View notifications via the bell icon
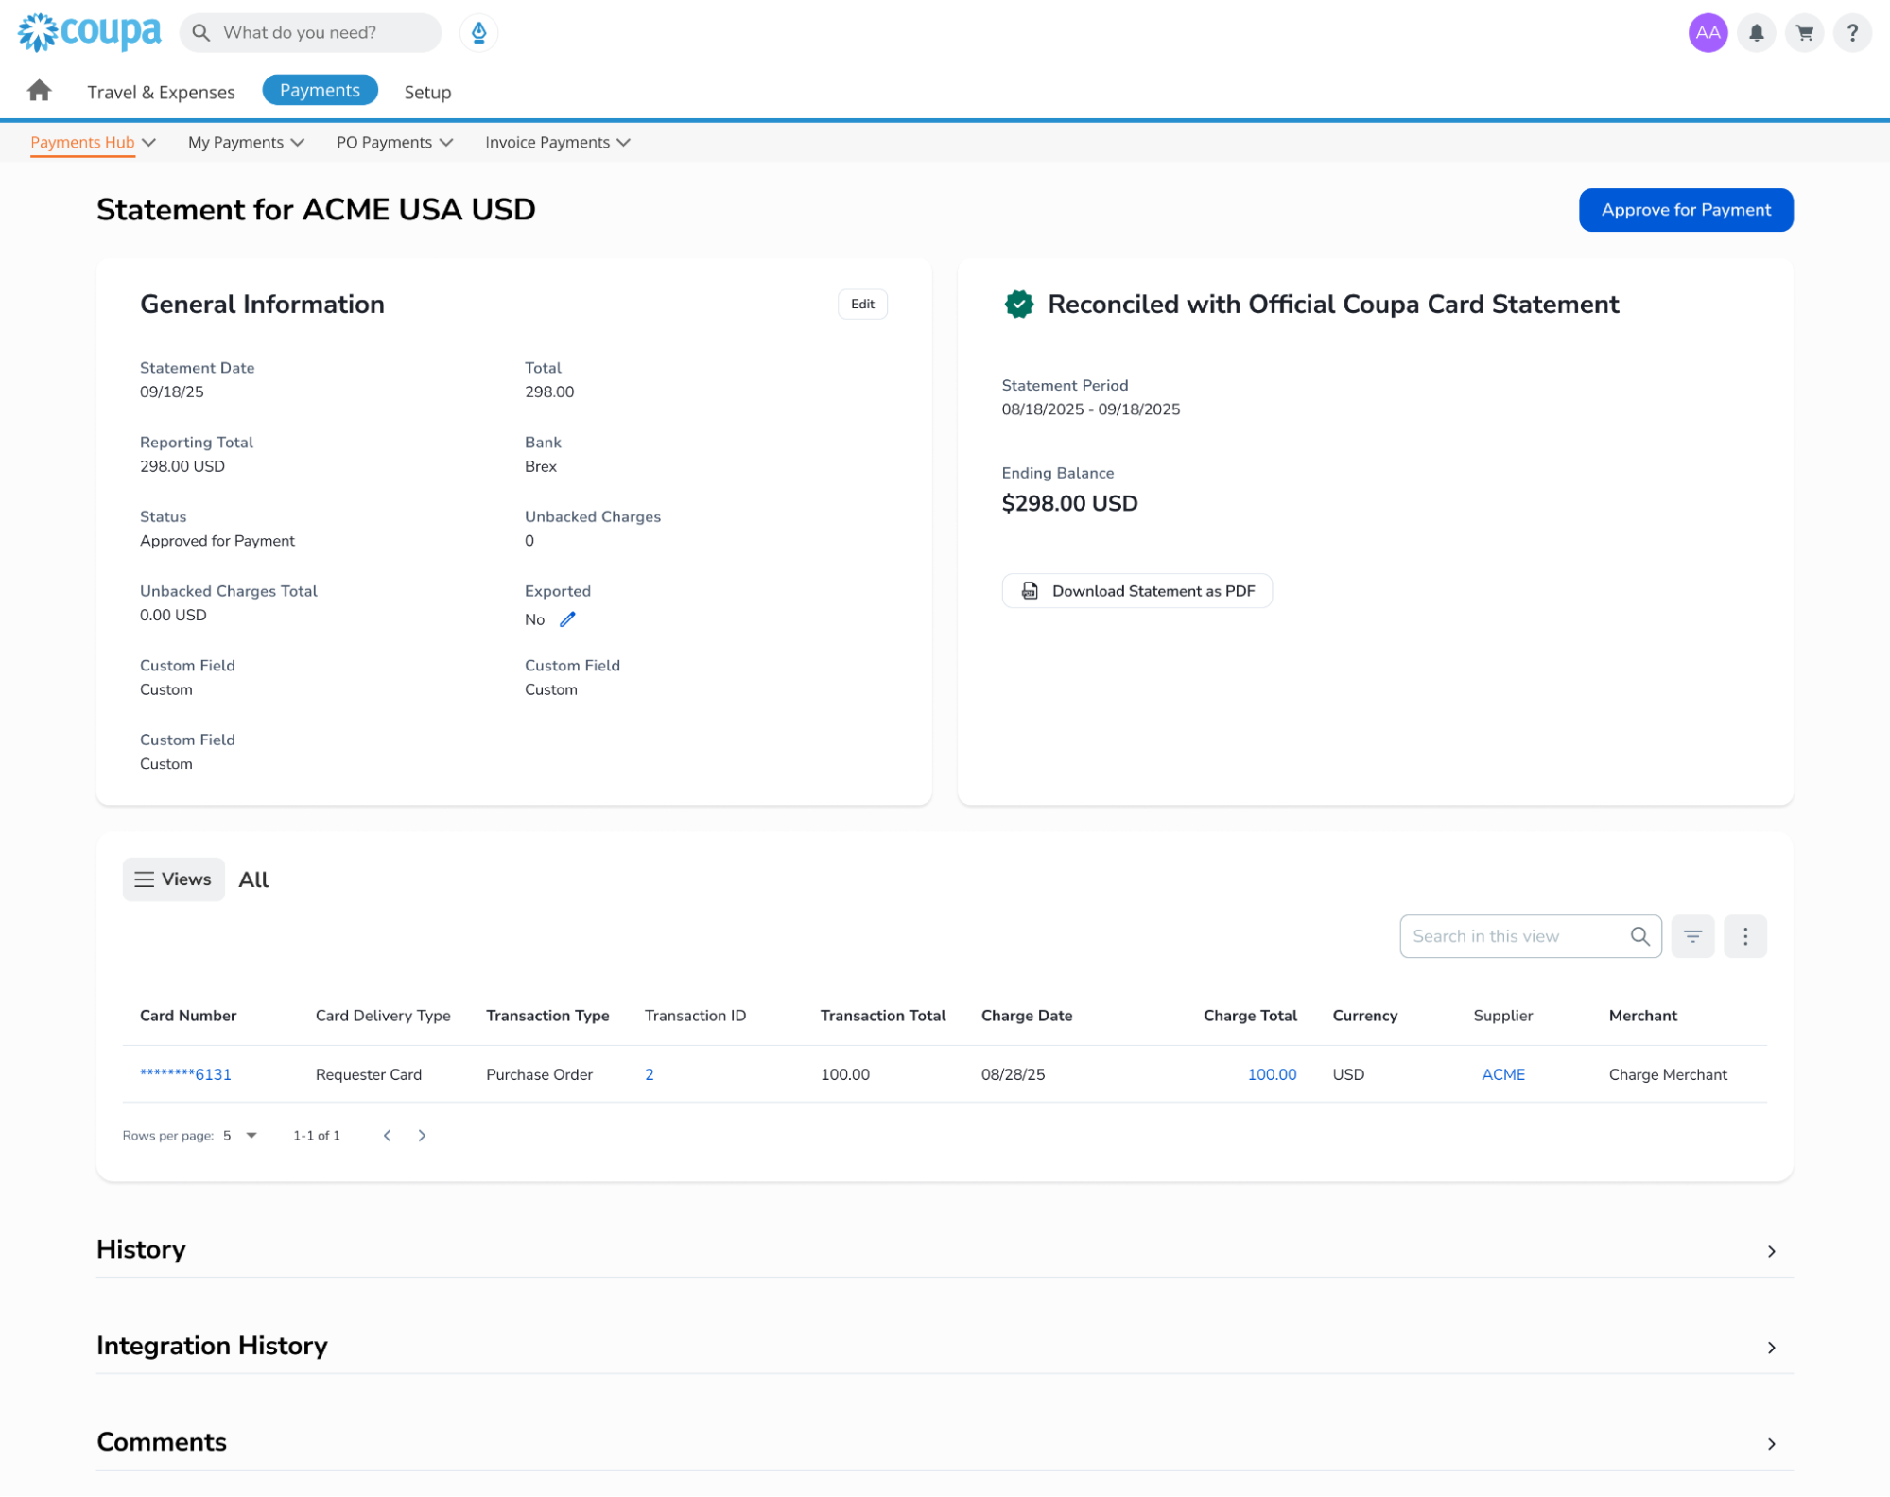The height and width of the screenshot is (1497, 1890). pyautogui.click(x=1756, y=33)
